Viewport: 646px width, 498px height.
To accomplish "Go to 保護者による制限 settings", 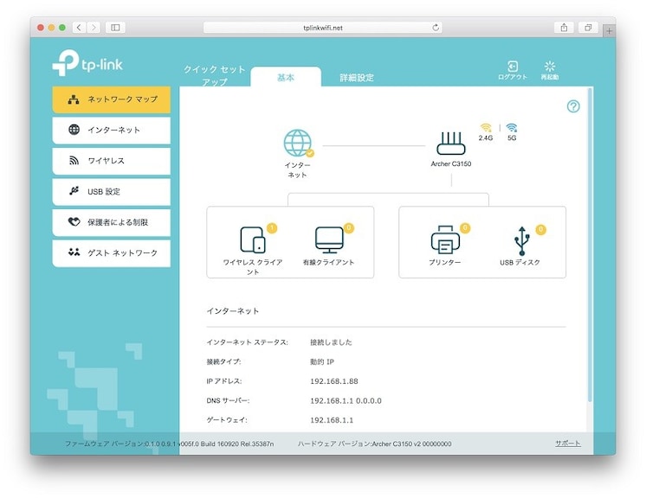I will point(111,222).
